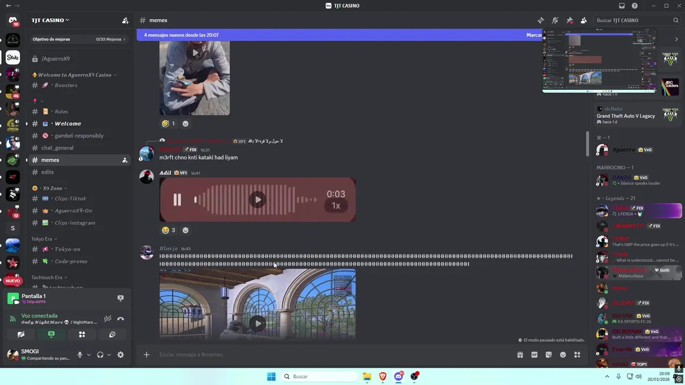Create invite icon on memes channel row
Screen dimensions: 685x385
click(125, 160)
